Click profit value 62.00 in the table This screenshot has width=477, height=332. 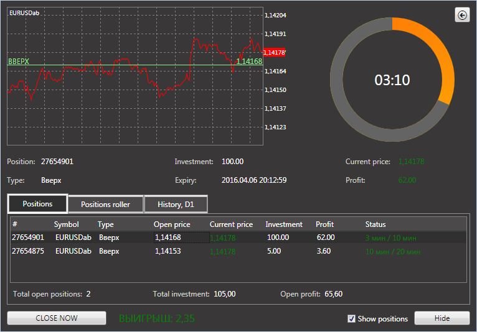(326, 237)
